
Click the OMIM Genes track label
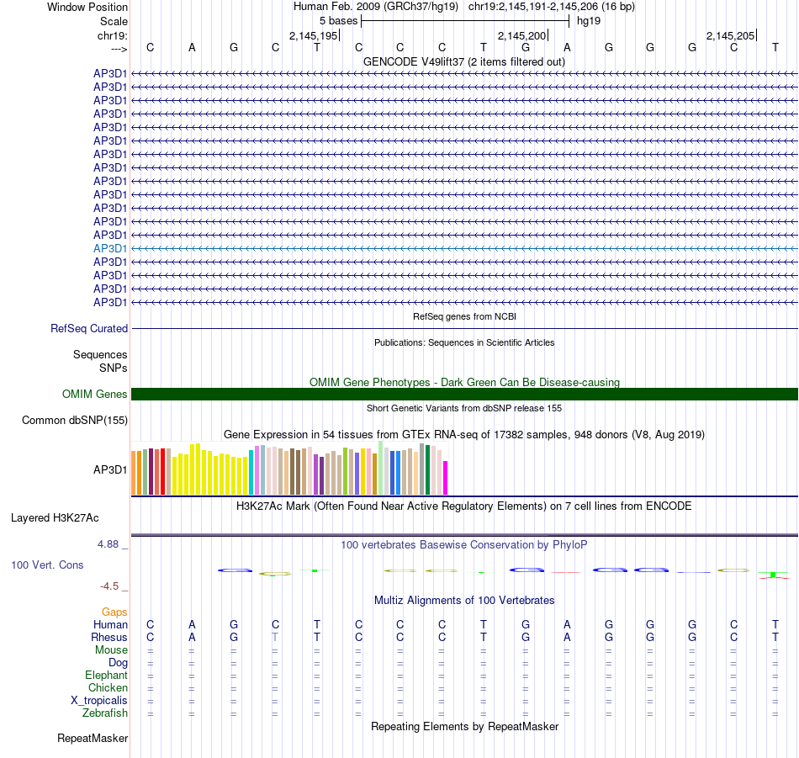tap(95, 394)
